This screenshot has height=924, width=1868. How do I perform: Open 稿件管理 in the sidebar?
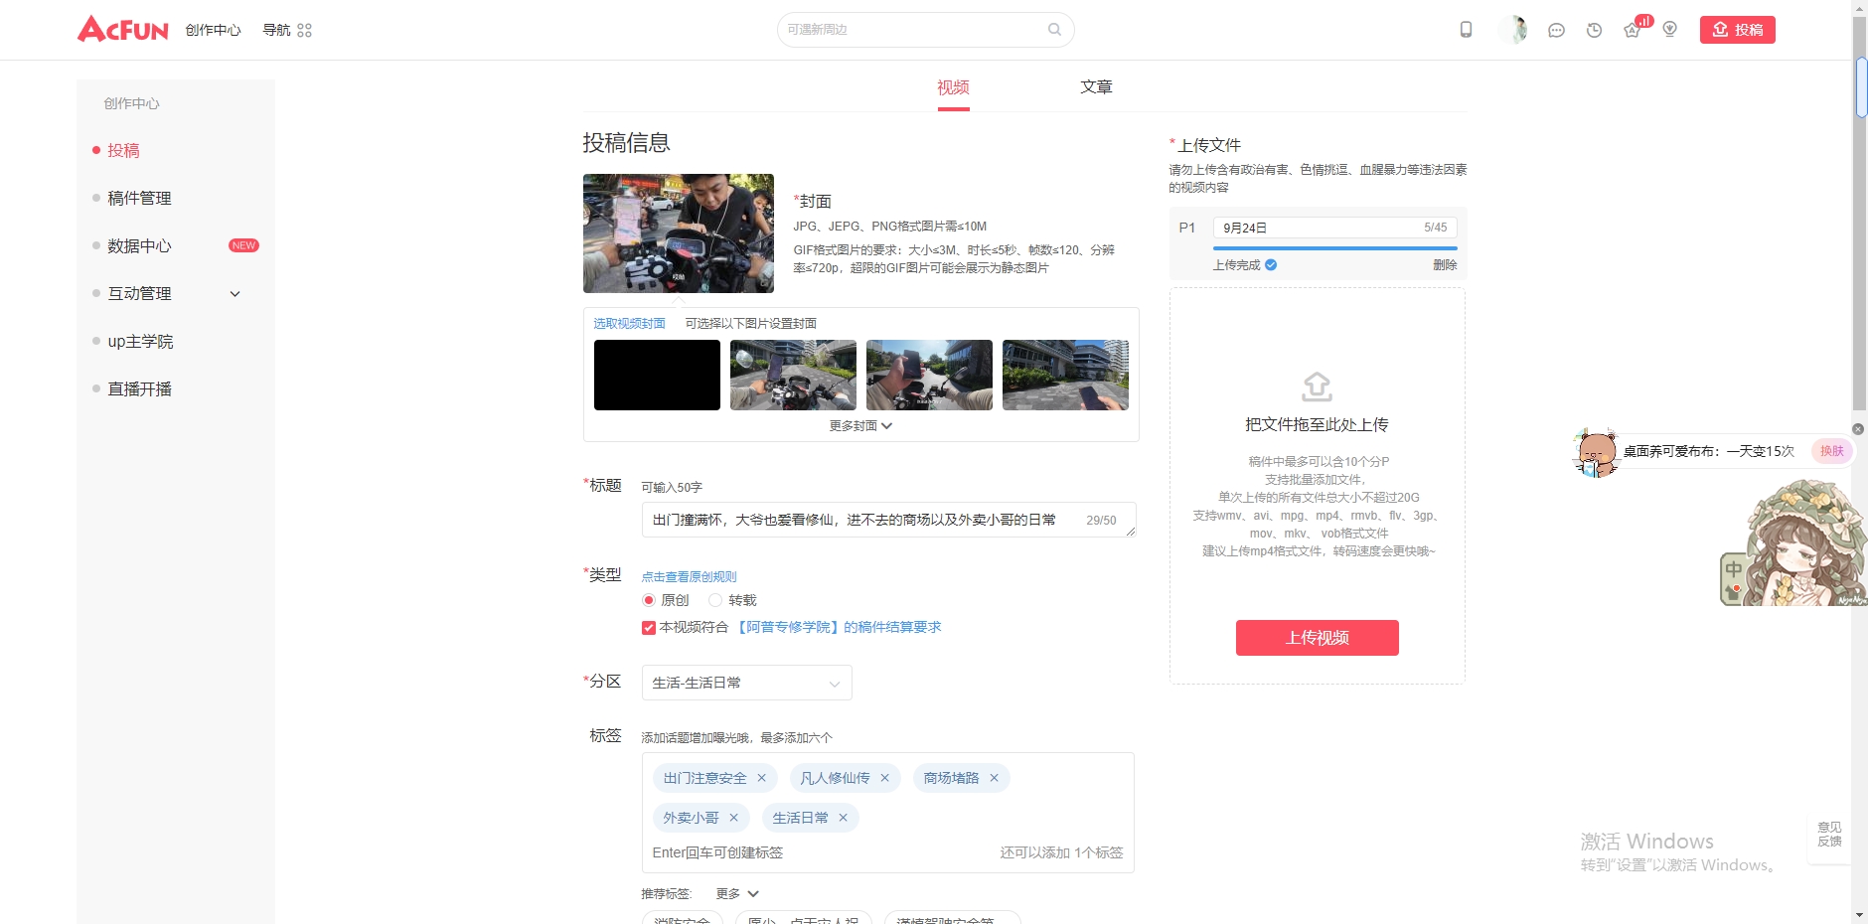[139, 199]
